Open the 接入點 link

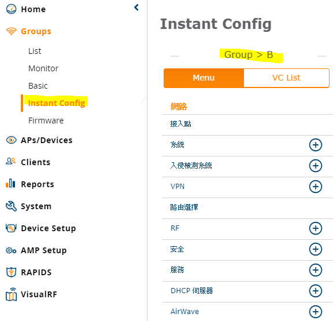click(x=180, y=124)
